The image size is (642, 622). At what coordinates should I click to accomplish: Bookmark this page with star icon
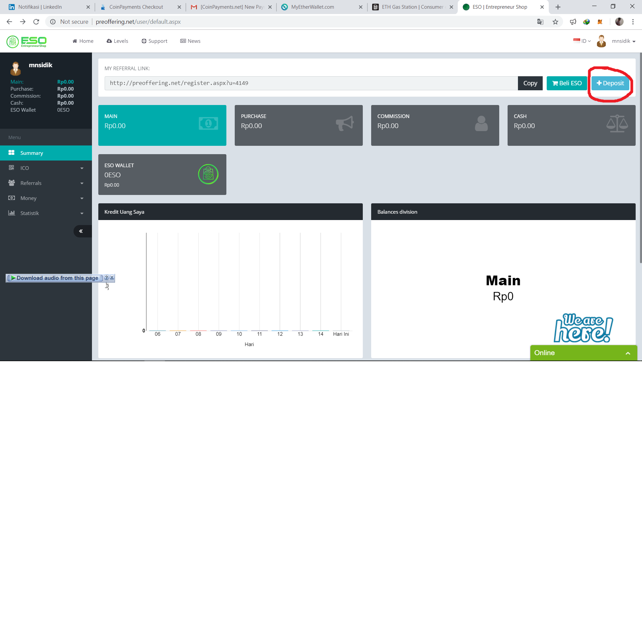(555, 22)
